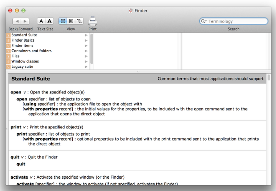
Task: Switch to column browser view
Action: (x=71, y=21)
